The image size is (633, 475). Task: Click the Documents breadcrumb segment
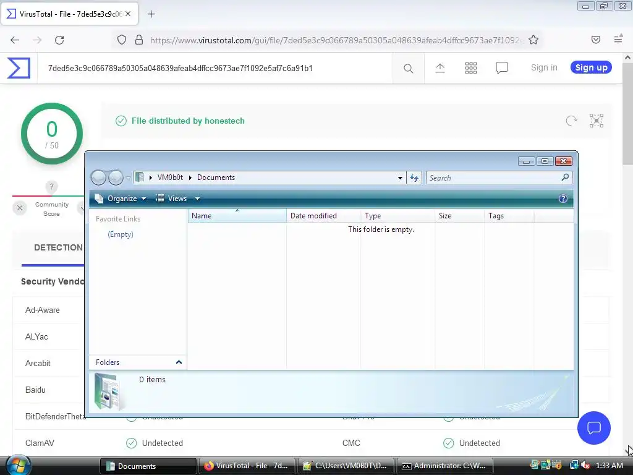(216, 178)
